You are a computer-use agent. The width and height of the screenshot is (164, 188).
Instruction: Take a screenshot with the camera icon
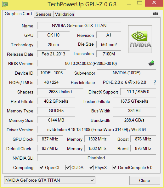tap(156, 14)
